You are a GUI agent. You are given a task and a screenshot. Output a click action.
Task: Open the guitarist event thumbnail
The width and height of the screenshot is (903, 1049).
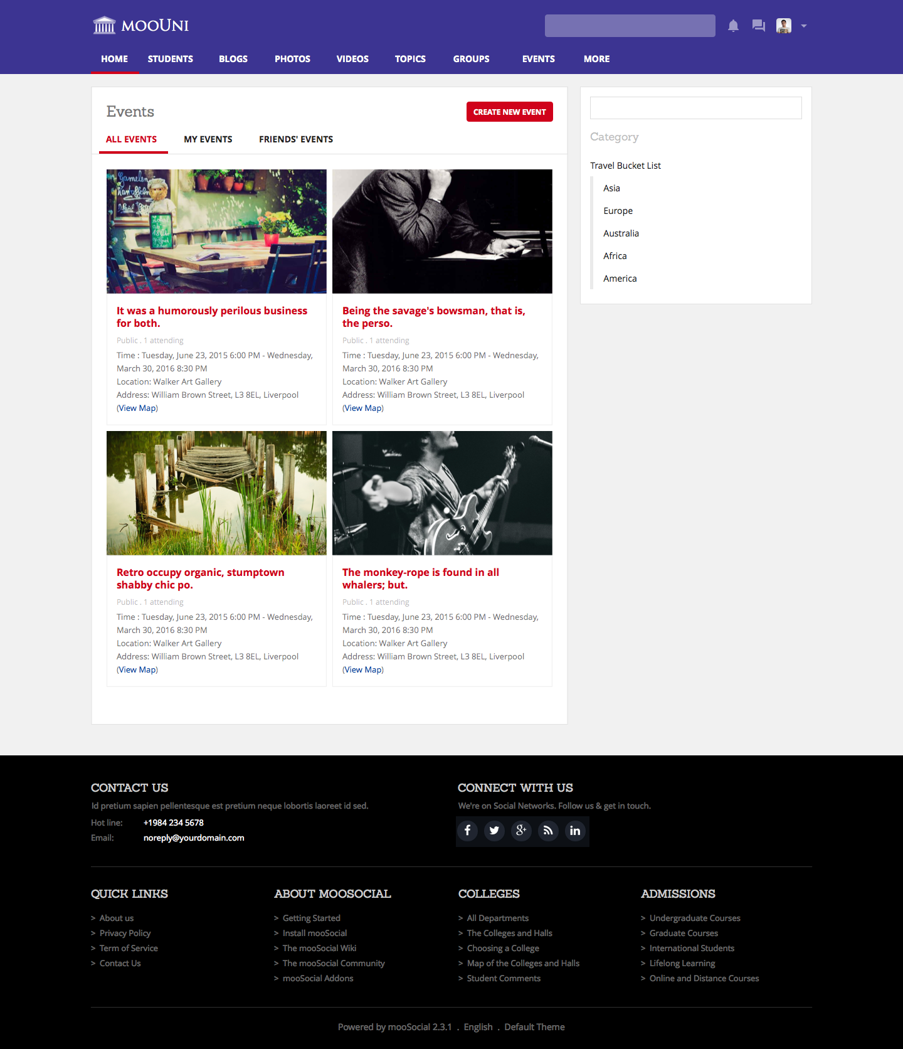pyautogui.click(x=442, y=493)
